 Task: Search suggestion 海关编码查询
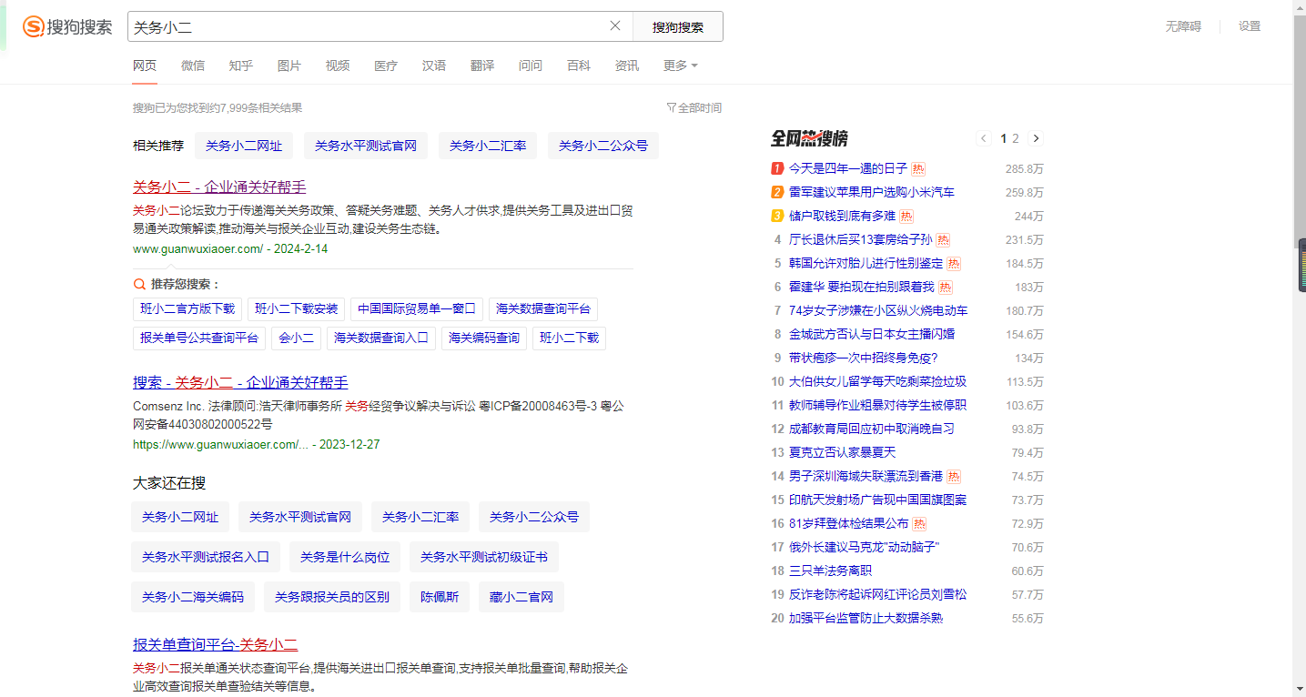484,338
